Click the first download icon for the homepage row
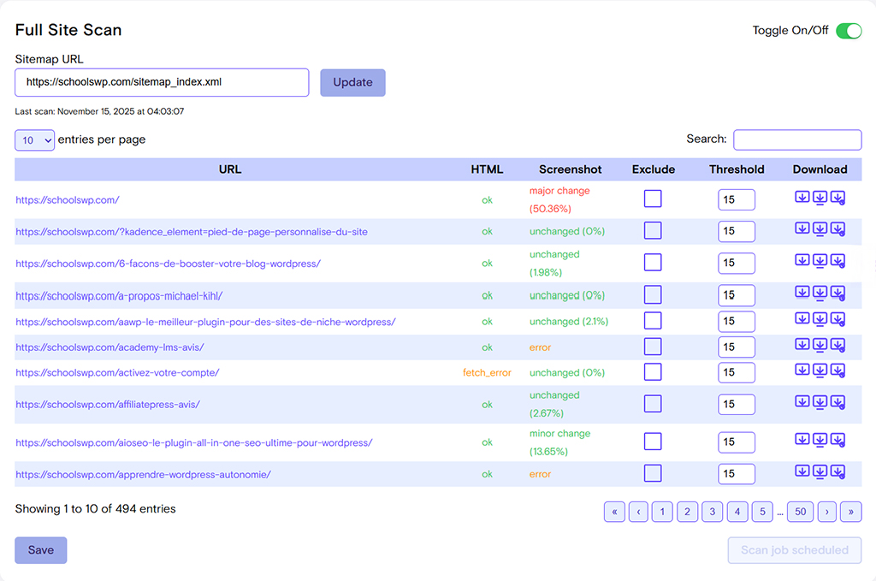Screen dimensions: 876x581 click(802, 198)
